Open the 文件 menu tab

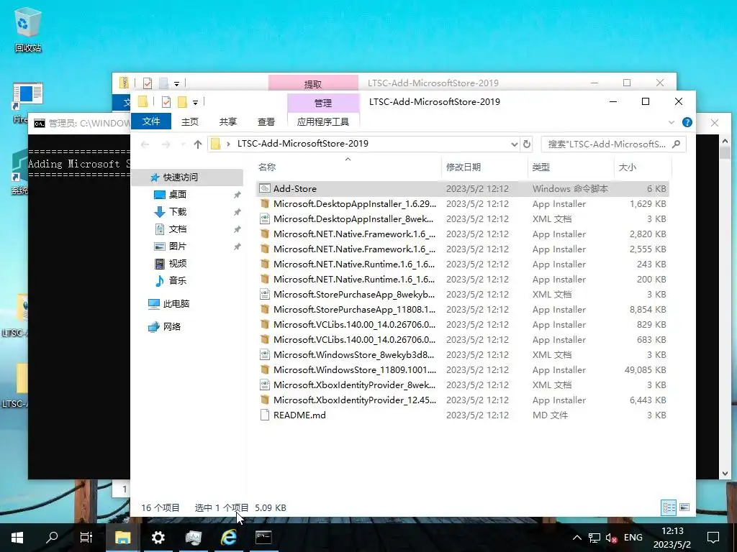coord(151,121)
